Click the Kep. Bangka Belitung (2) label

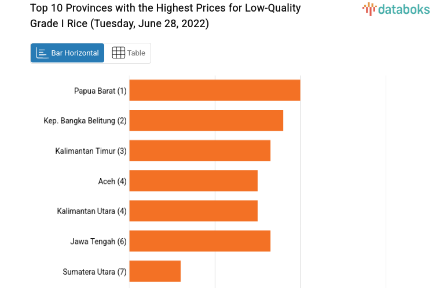click(x=85, y=121)
